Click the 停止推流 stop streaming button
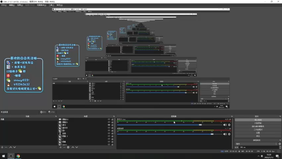 click(258, 120)
